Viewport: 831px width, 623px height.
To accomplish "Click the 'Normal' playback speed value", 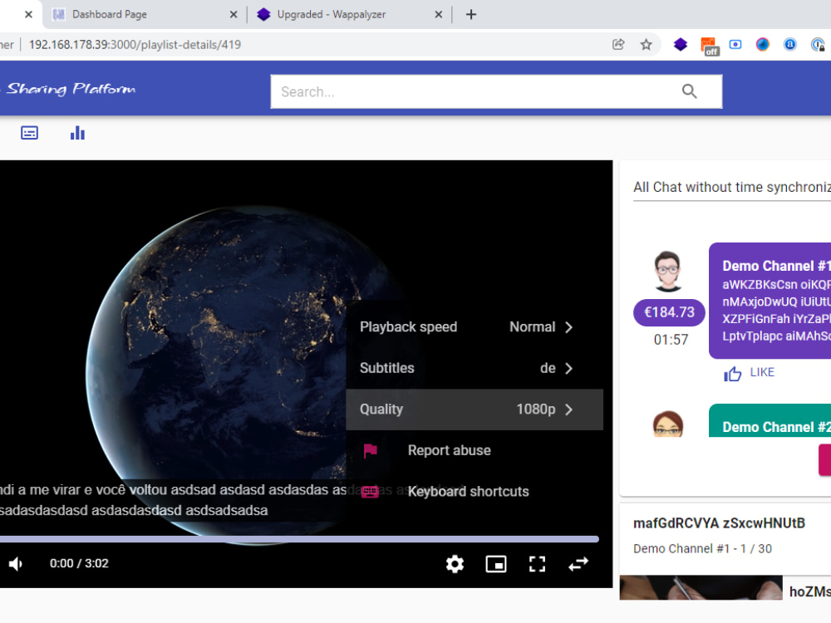I will coord(532,327).
